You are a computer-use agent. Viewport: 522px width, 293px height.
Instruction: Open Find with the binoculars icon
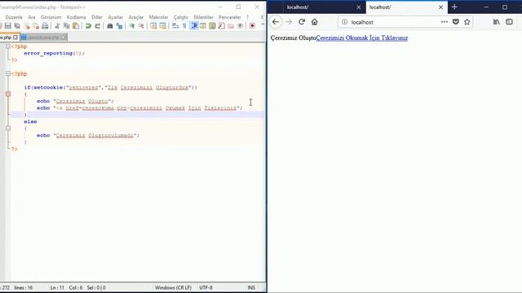click(110, 26)
